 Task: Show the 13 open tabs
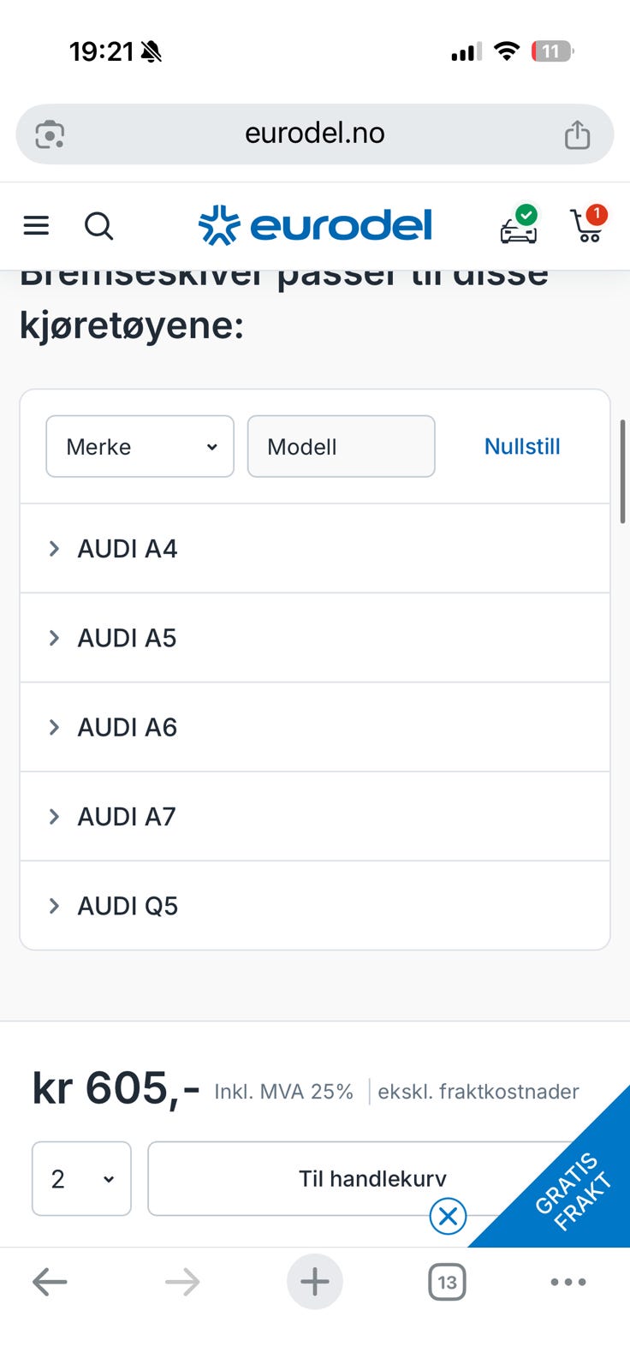pyautogui.click(x=447, y=1282)
